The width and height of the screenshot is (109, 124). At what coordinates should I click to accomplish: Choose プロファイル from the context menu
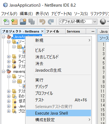(x=58, y=93)
